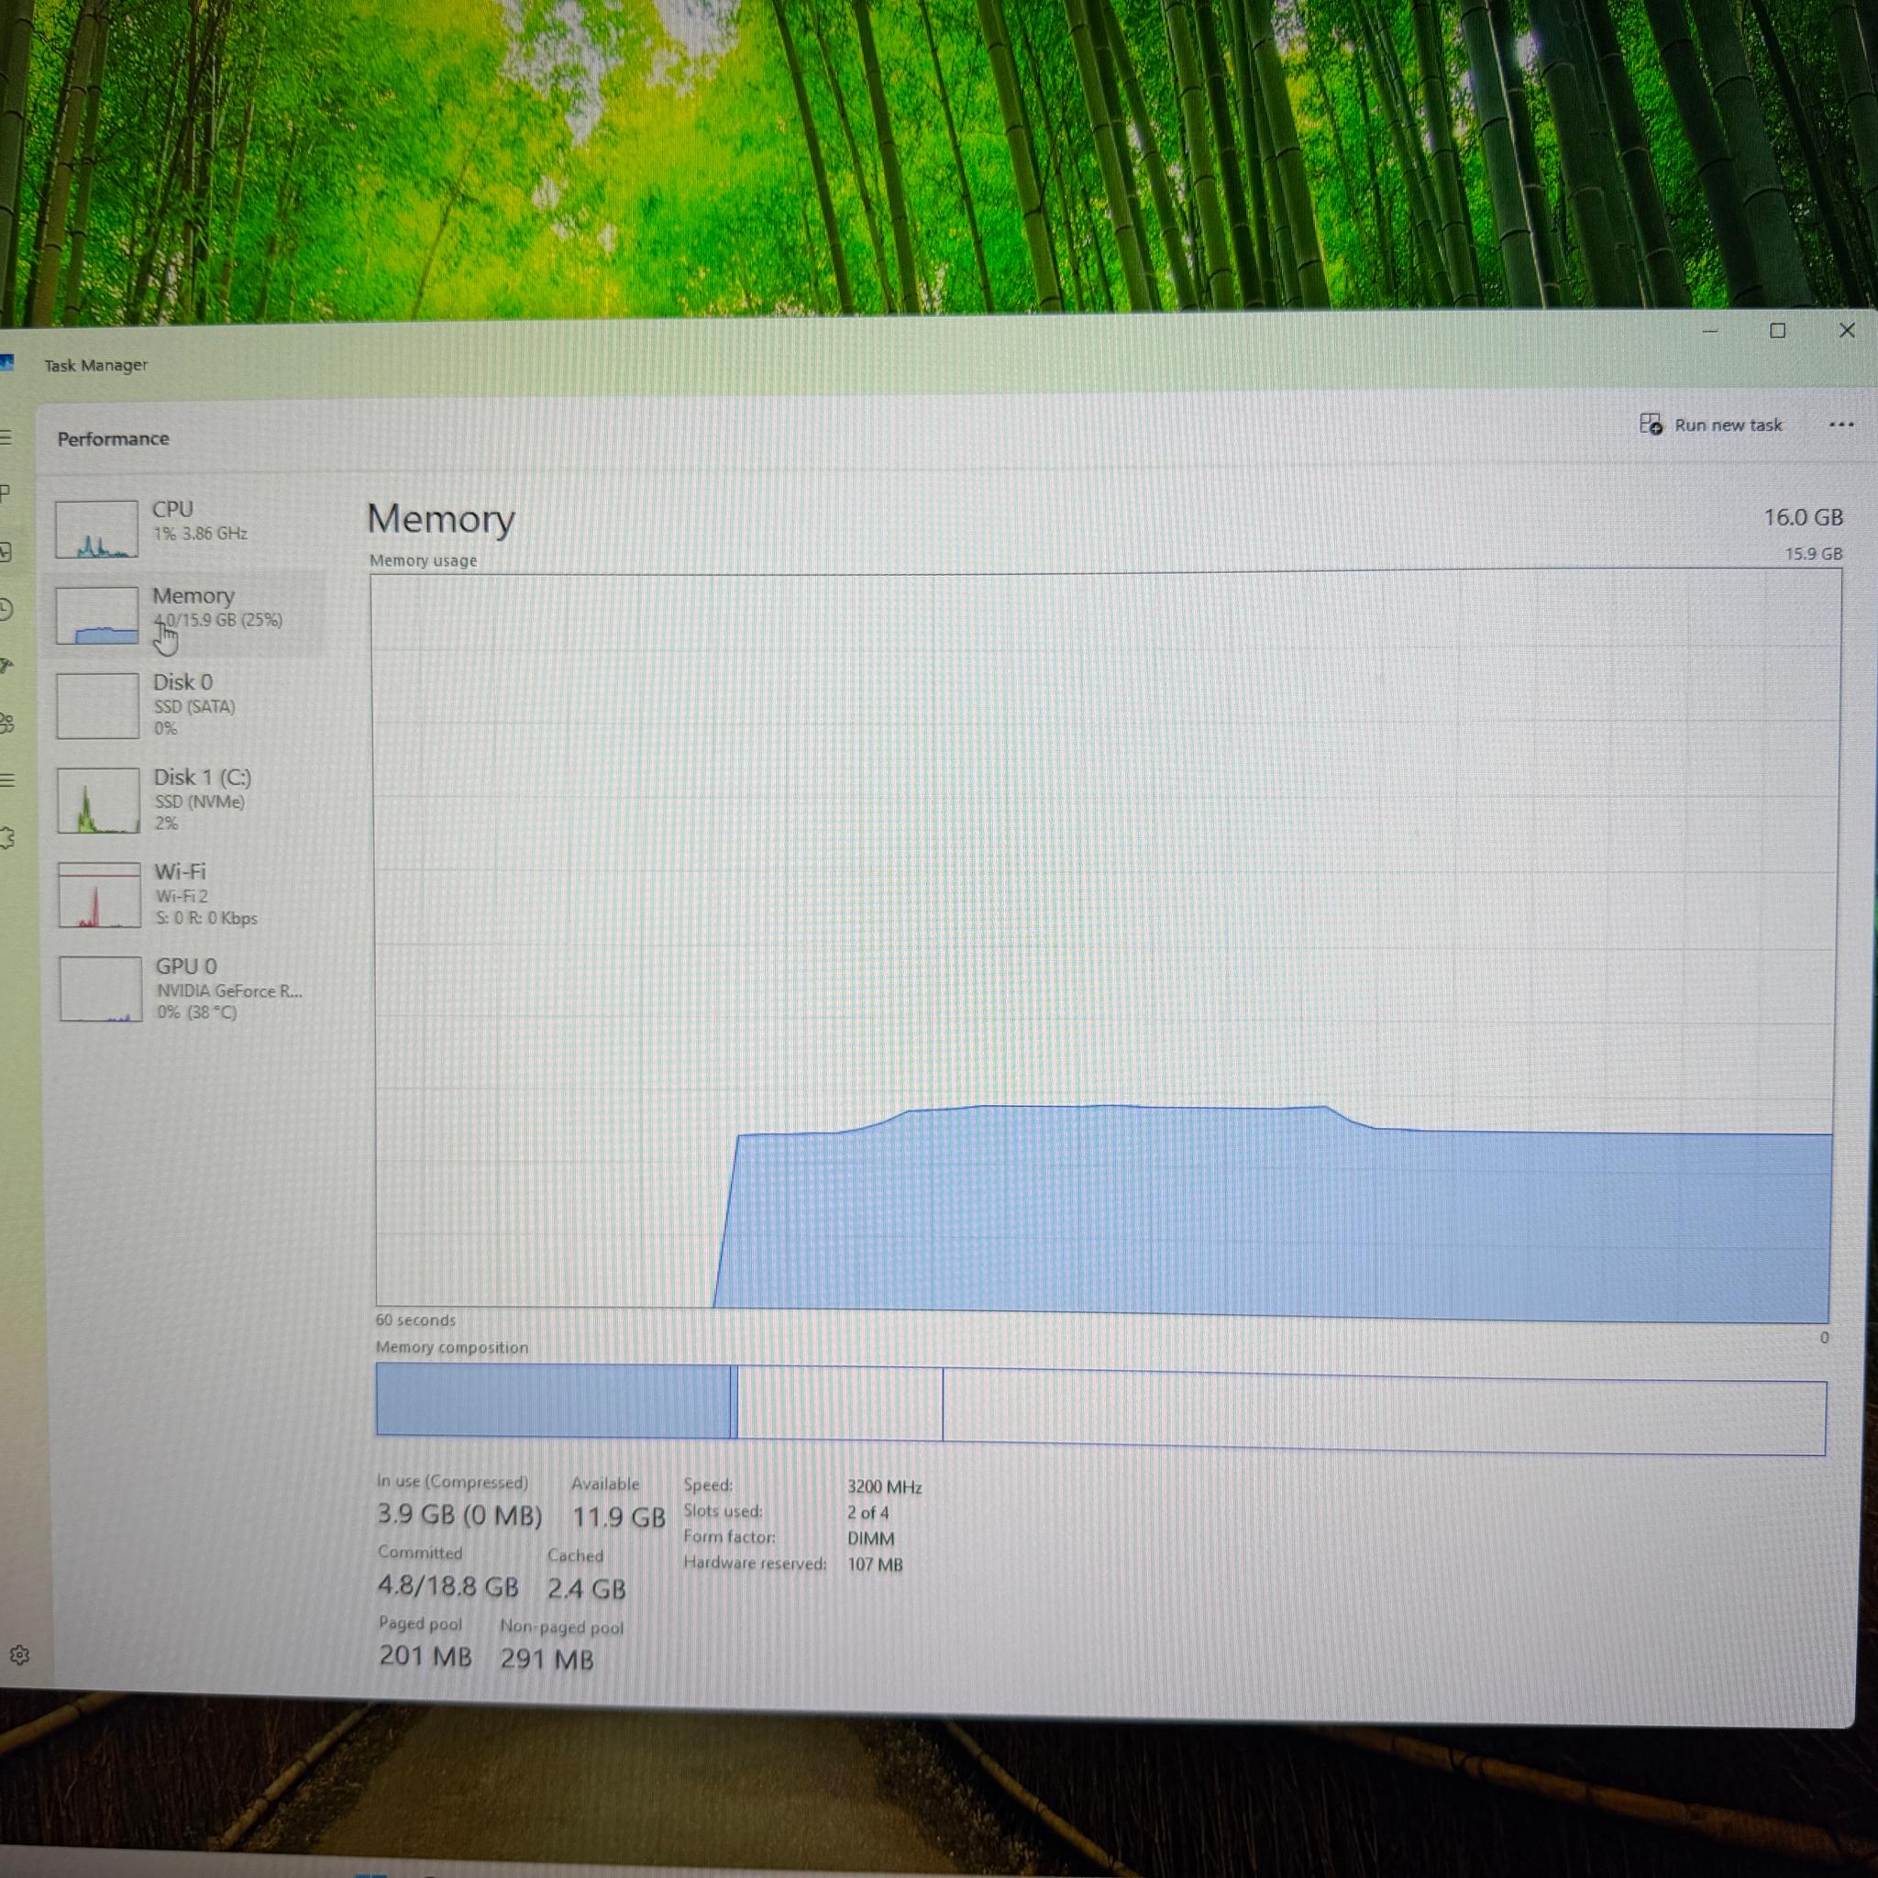
Task: Open the Services puzzle icon
Action: [x=7, y=838]
